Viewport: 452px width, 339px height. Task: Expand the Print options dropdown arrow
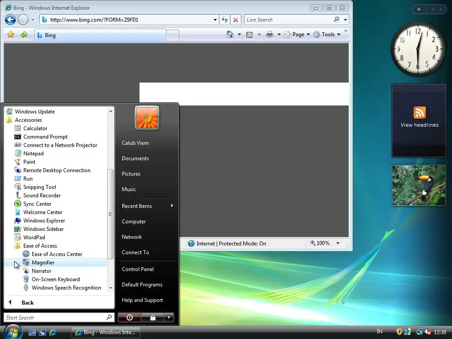(x=279, y=34)
